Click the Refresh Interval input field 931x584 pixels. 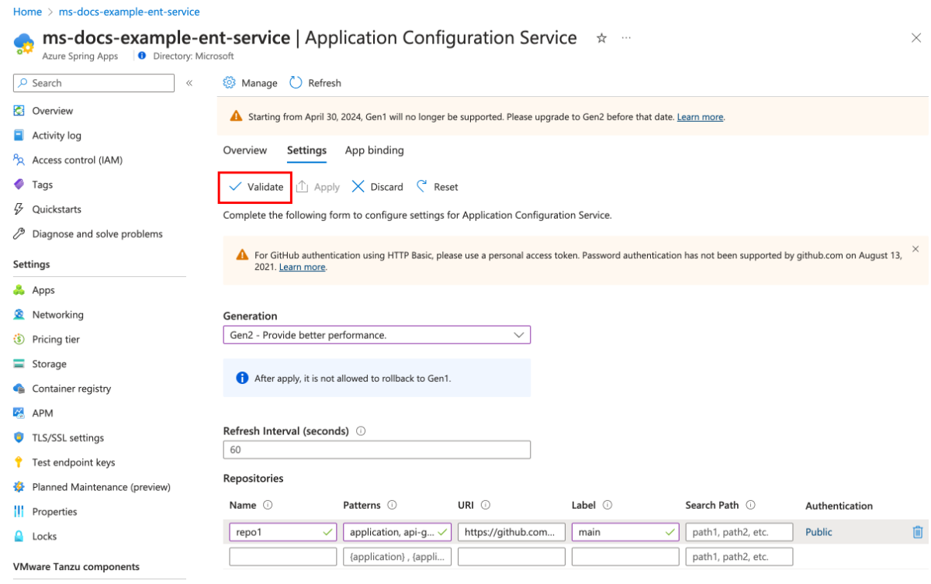pos(376,450)
